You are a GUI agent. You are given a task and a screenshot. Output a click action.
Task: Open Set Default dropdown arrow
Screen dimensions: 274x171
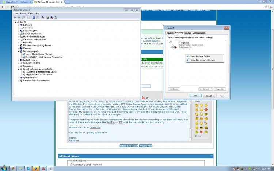211,89
